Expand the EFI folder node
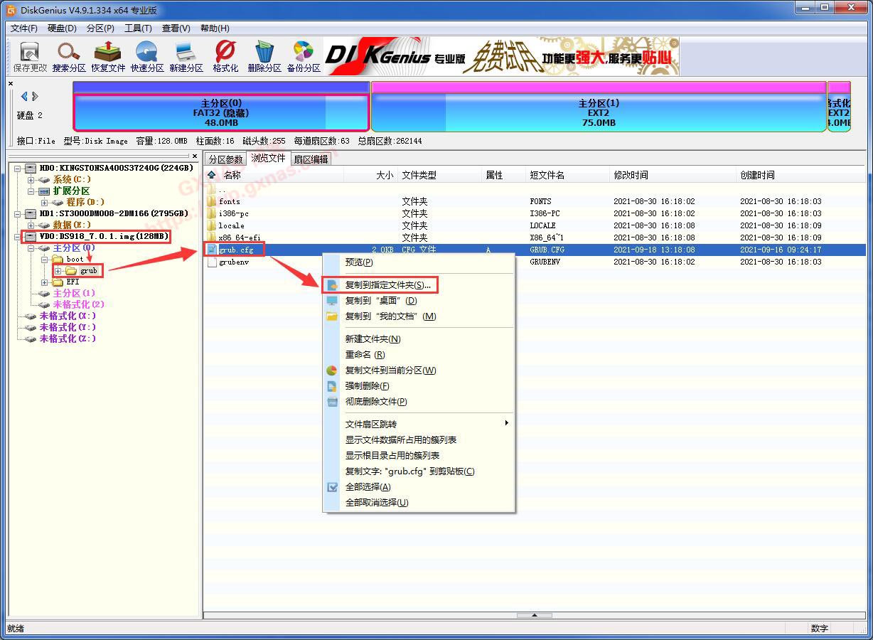The height and width of the screenshot is (640, 873). point(45,282)
